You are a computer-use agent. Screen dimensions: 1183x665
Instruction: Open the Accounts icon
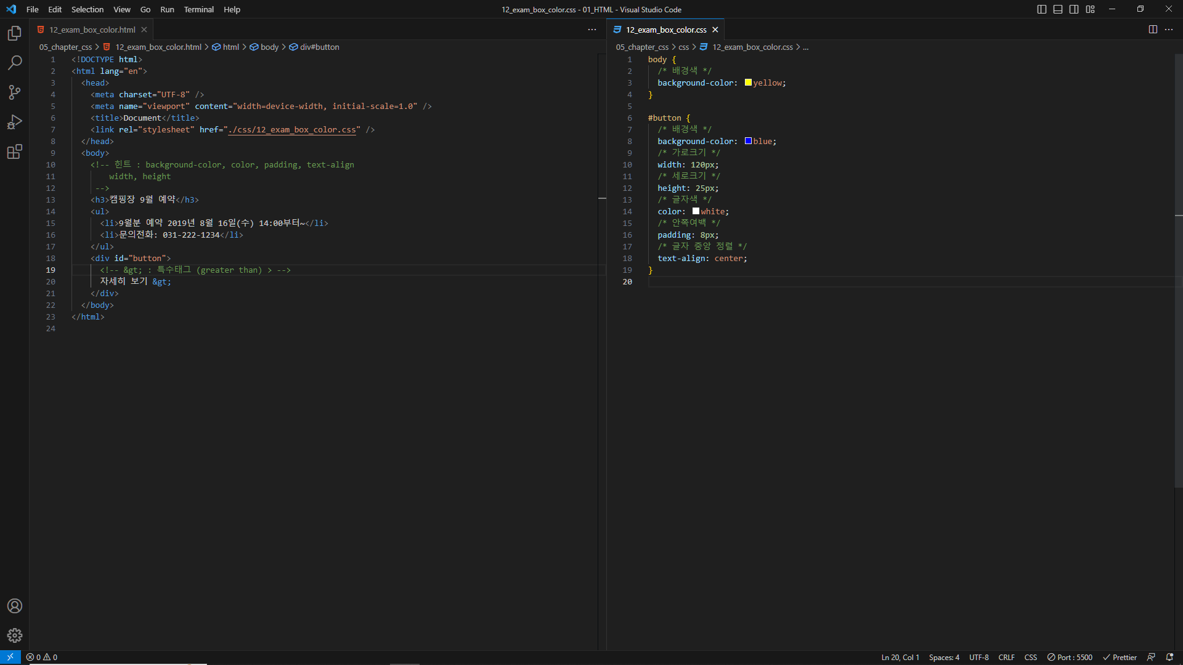(x=15, y=606)
